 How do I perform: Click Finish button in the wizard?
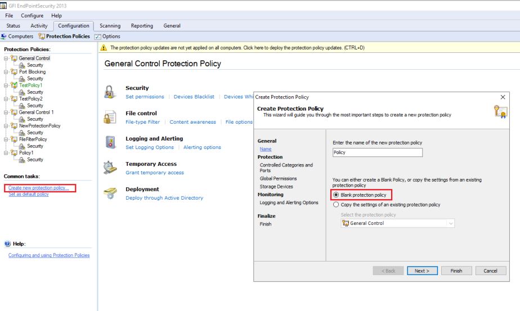pos(456,271)
